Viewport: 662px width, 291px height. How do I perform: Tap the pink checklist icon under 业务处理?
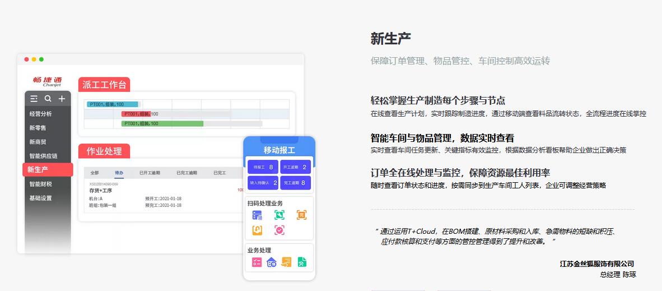click(257, 262)
